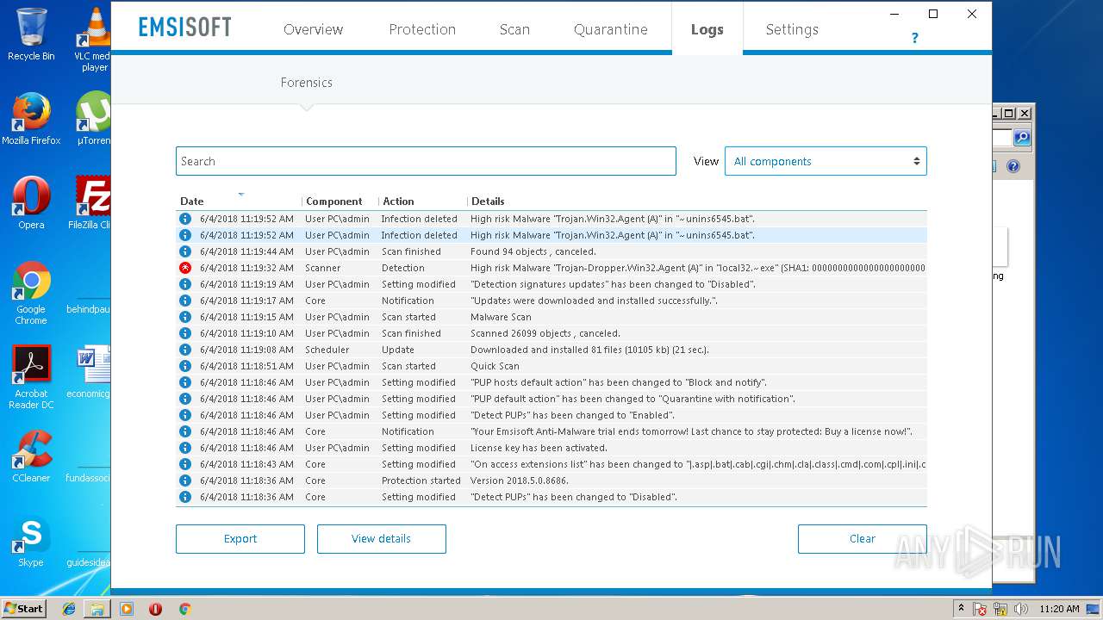This screenshot has height=620, width=1103.
Task: Open the µTorrent desktop shortcut
Action: (93, 119)
